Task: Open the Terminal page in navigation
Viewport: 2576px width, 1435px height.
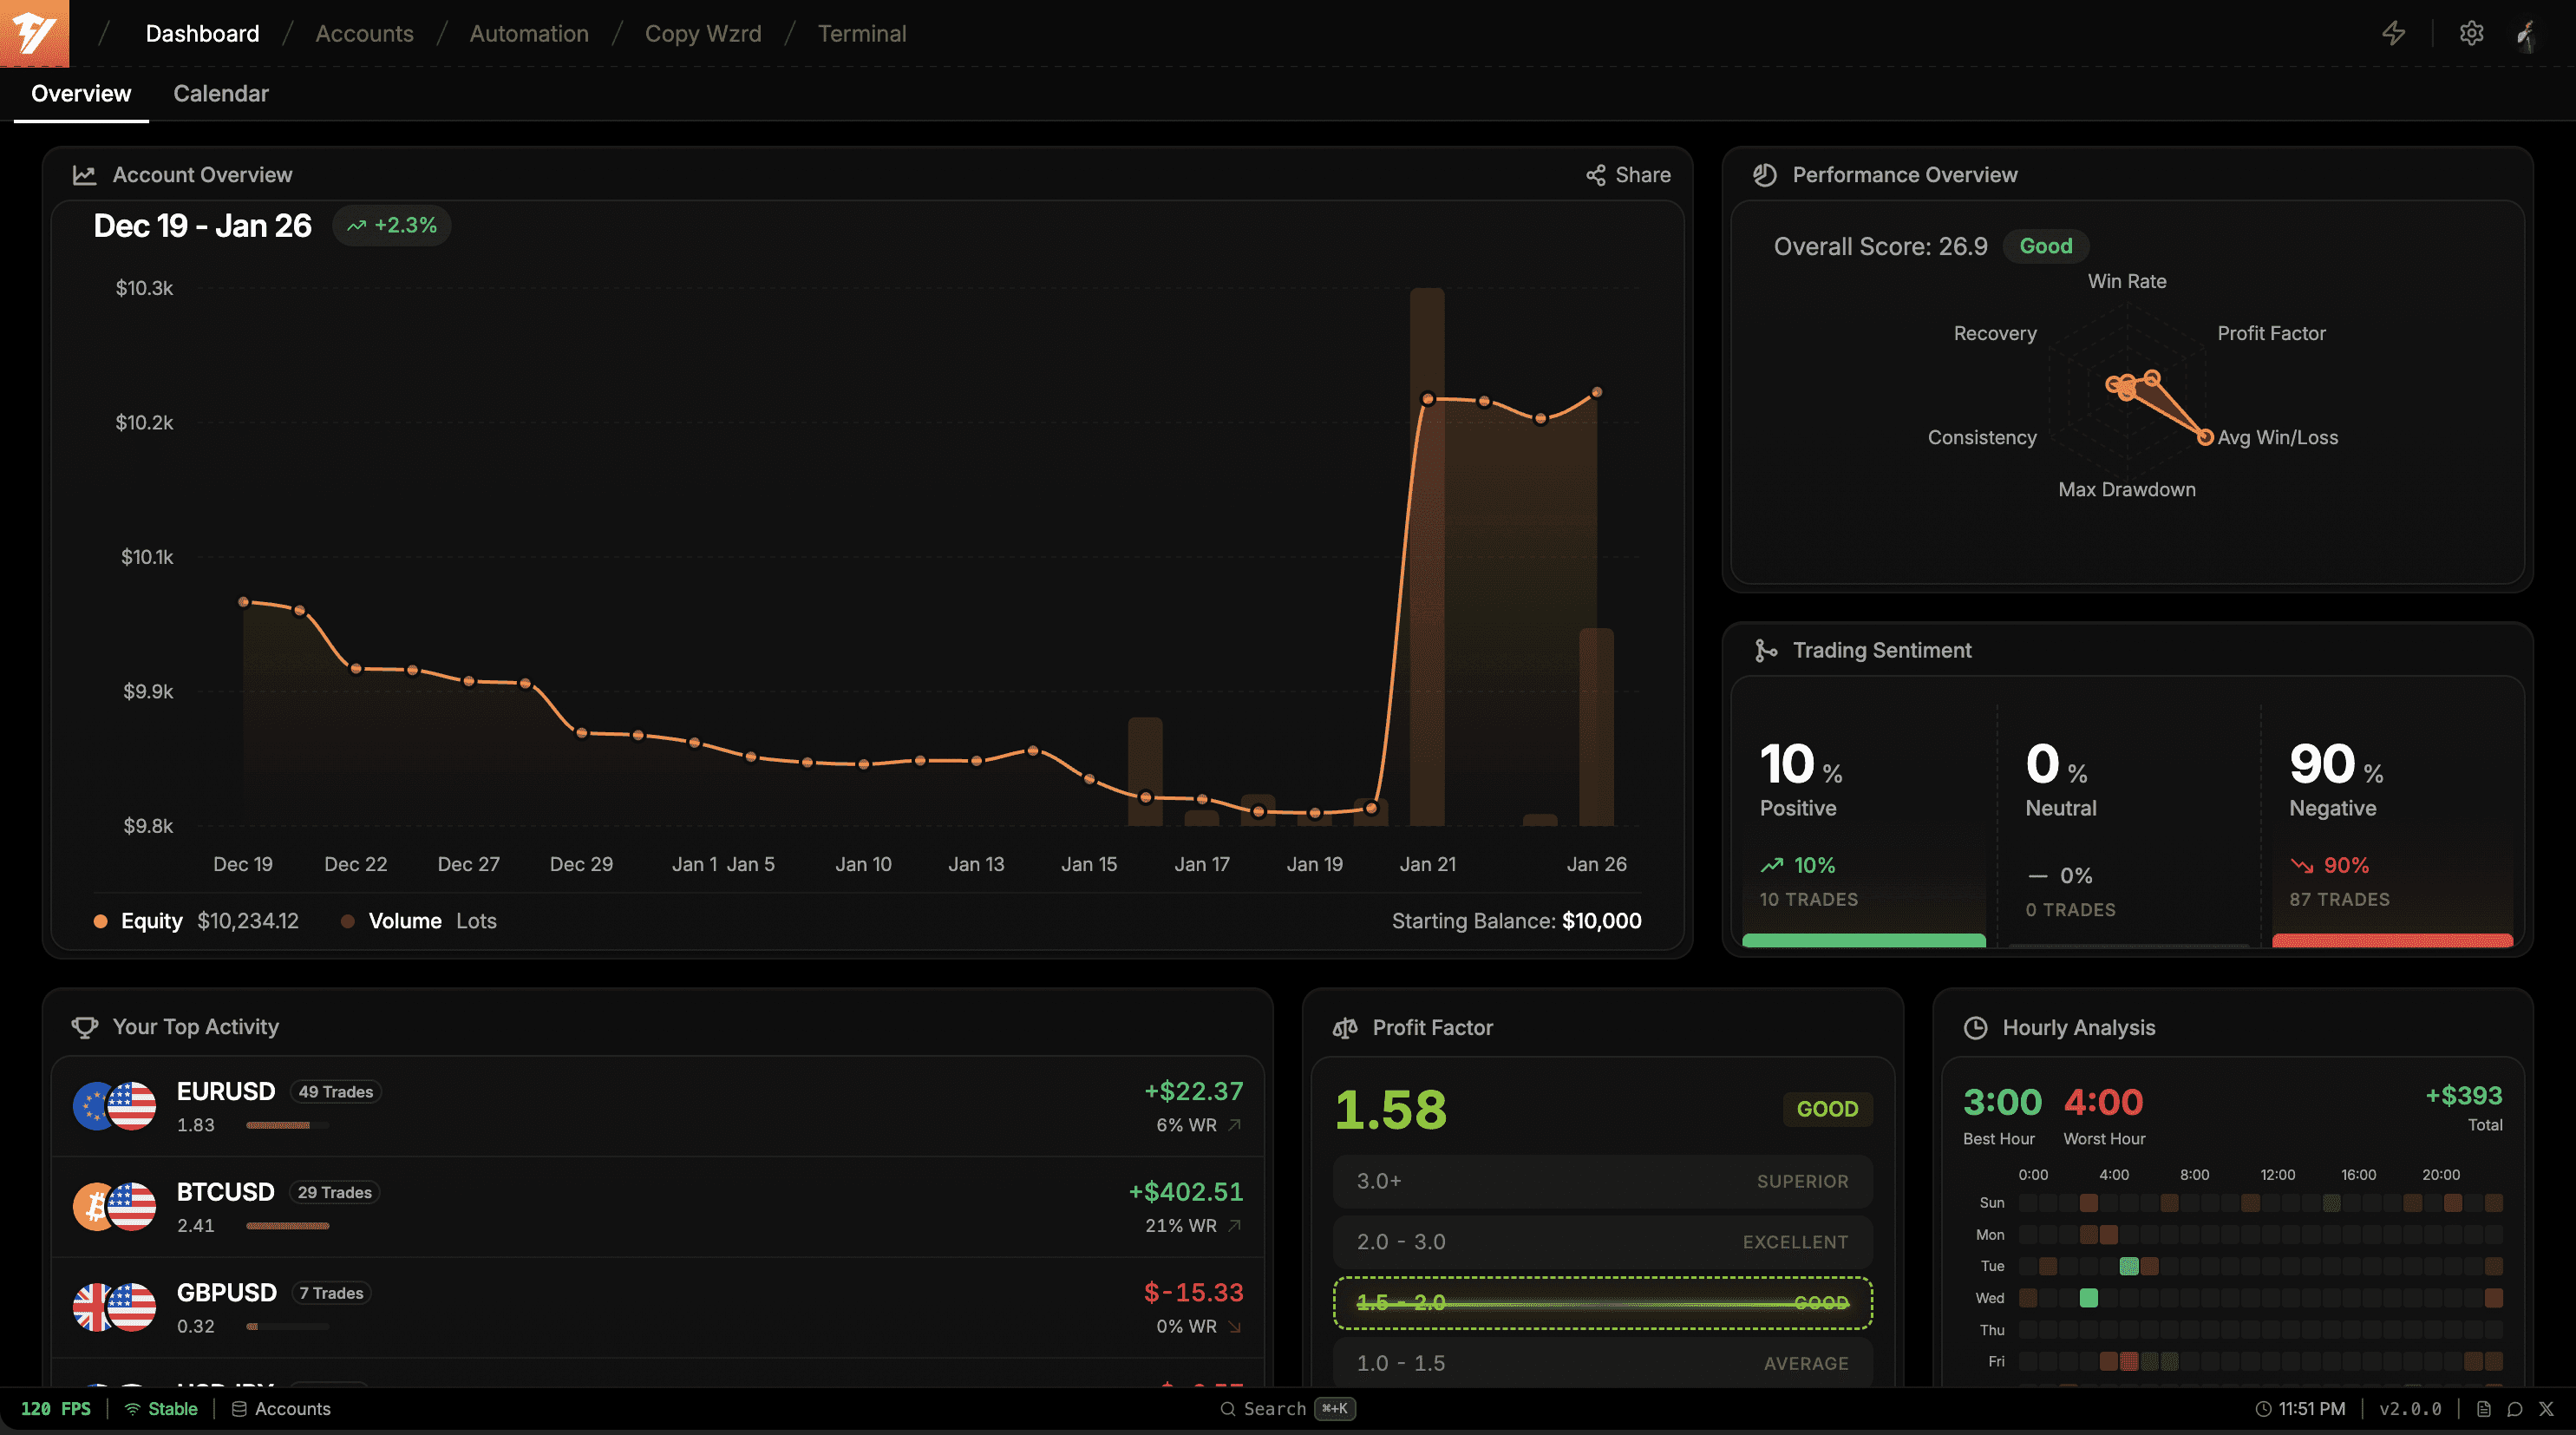Action: pyautogui.click(x=861, y=34)
